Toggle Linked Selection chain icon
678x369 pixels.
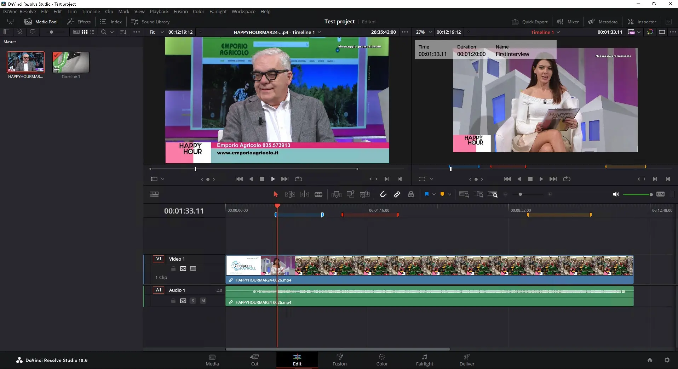pyautogui.click(x=397, y=194)
